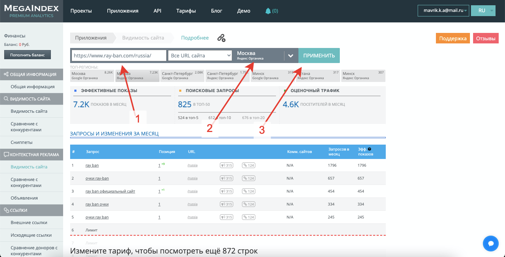
Task: Click the orange Поддержка button
Action: pos(453,39)
